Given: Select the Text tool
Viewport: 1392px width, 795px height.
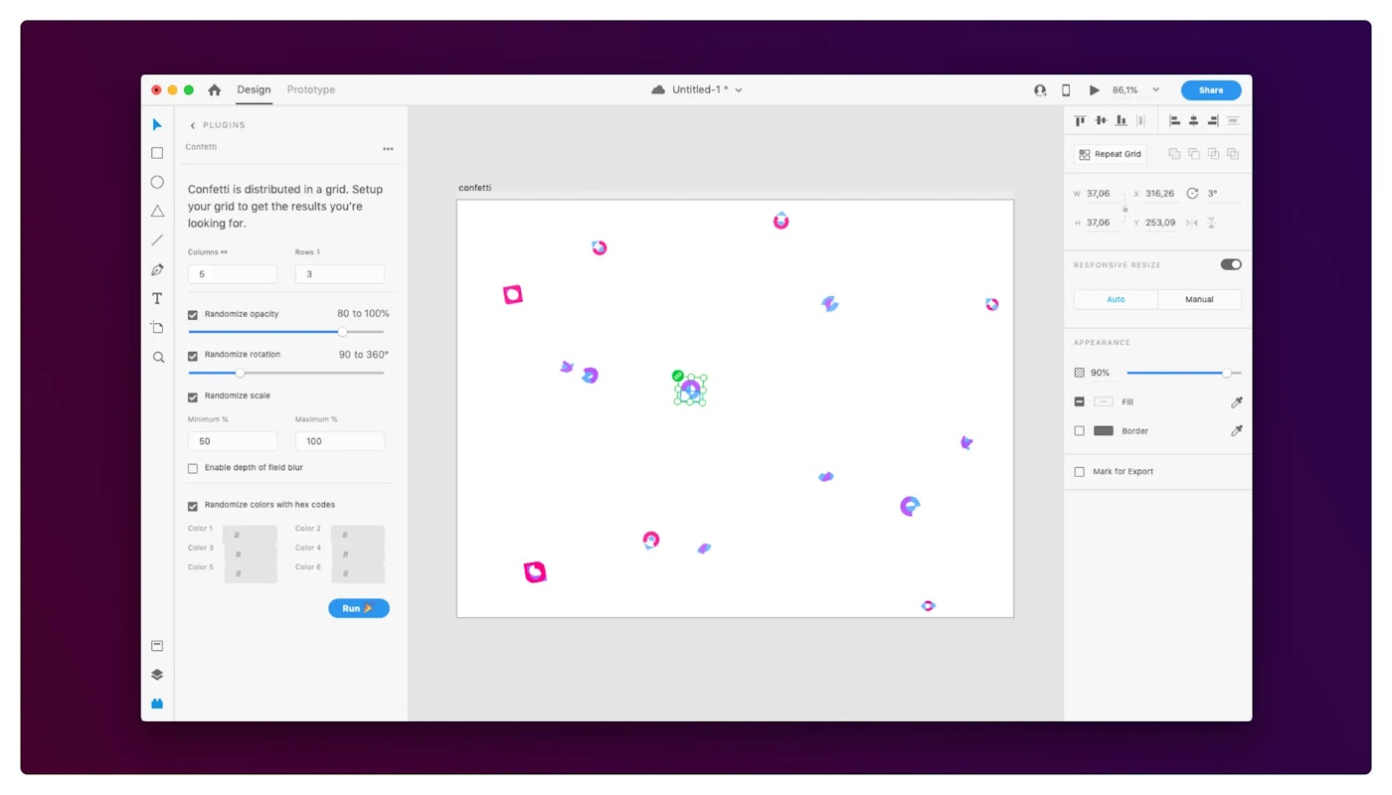Looking at the screenshot, I should (x=157, y=298).
